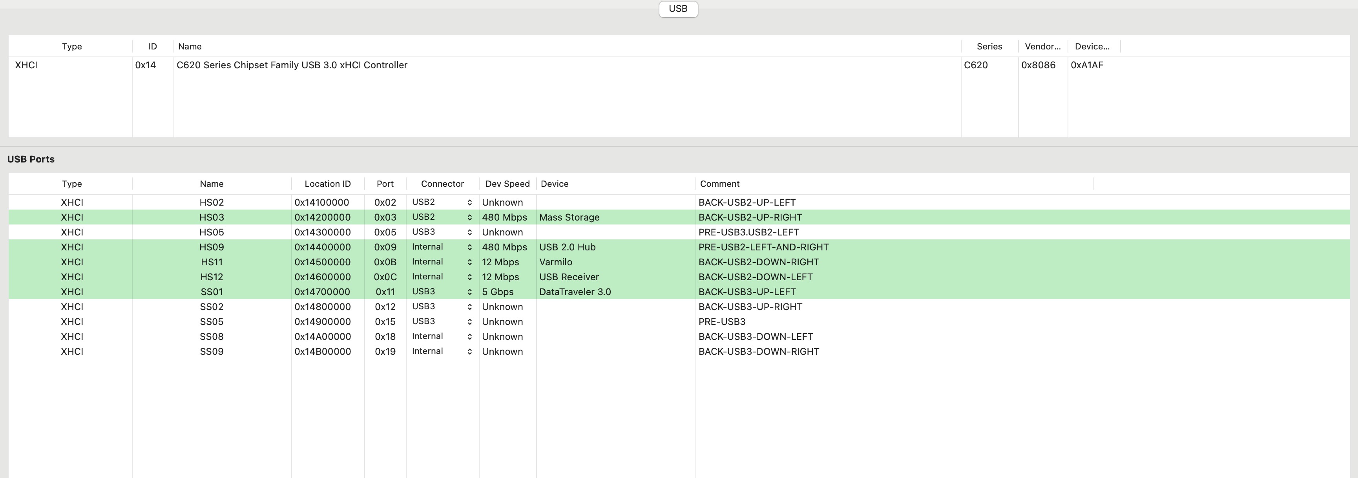This screenshot has width=1358, height=478.
Task: Click connector stepper arrows for SS09
Action: point(469,352)
